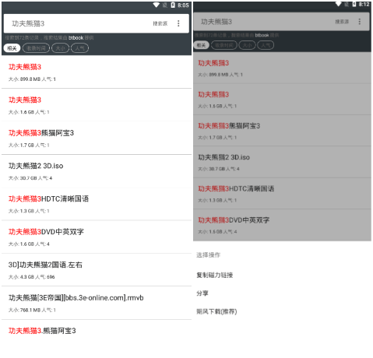Open the 功夫熊猫3 1.6 GB result on left screen
The height and width of the screenshot is (358, 373).
pyautogui.click(x=97, y=105)
